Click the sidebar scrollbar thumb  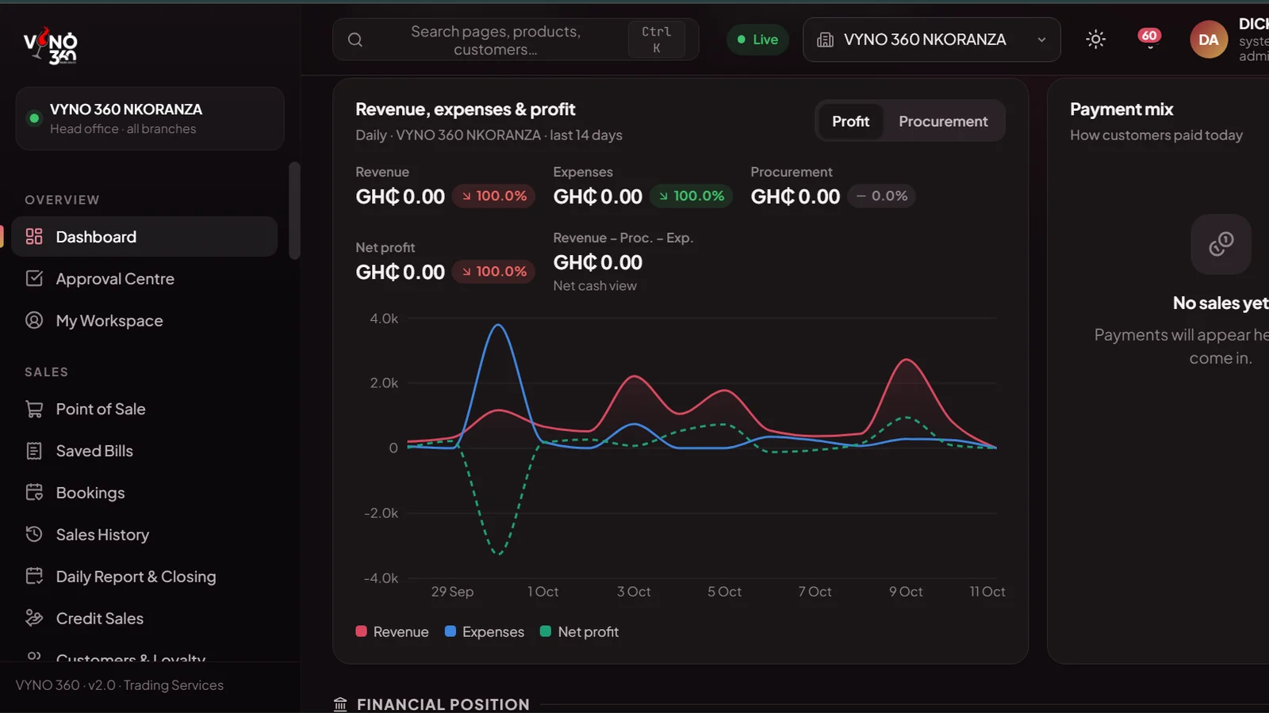click(x=294, y=211)
